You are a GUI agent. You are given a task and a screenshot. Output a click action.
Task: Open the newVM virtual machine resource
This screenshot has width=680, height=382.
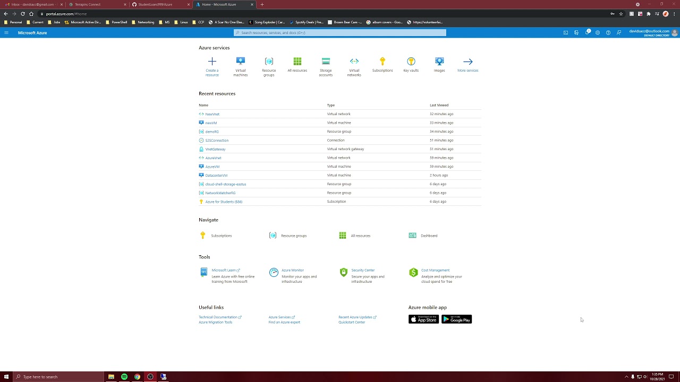[211, 123]
